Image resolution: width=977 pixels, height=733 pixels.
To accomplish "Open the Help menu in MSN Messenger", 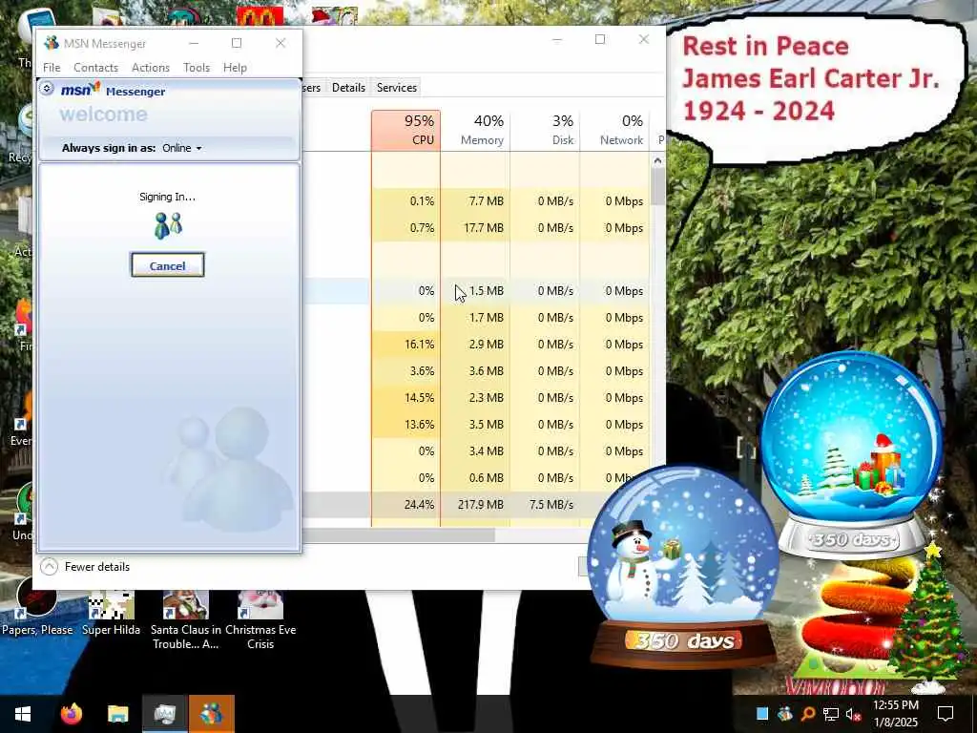I will click(x=235, y=68).
